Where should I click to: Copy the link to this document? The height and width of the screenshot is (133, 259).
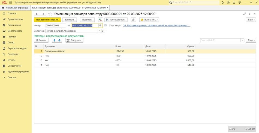point(245,14)
